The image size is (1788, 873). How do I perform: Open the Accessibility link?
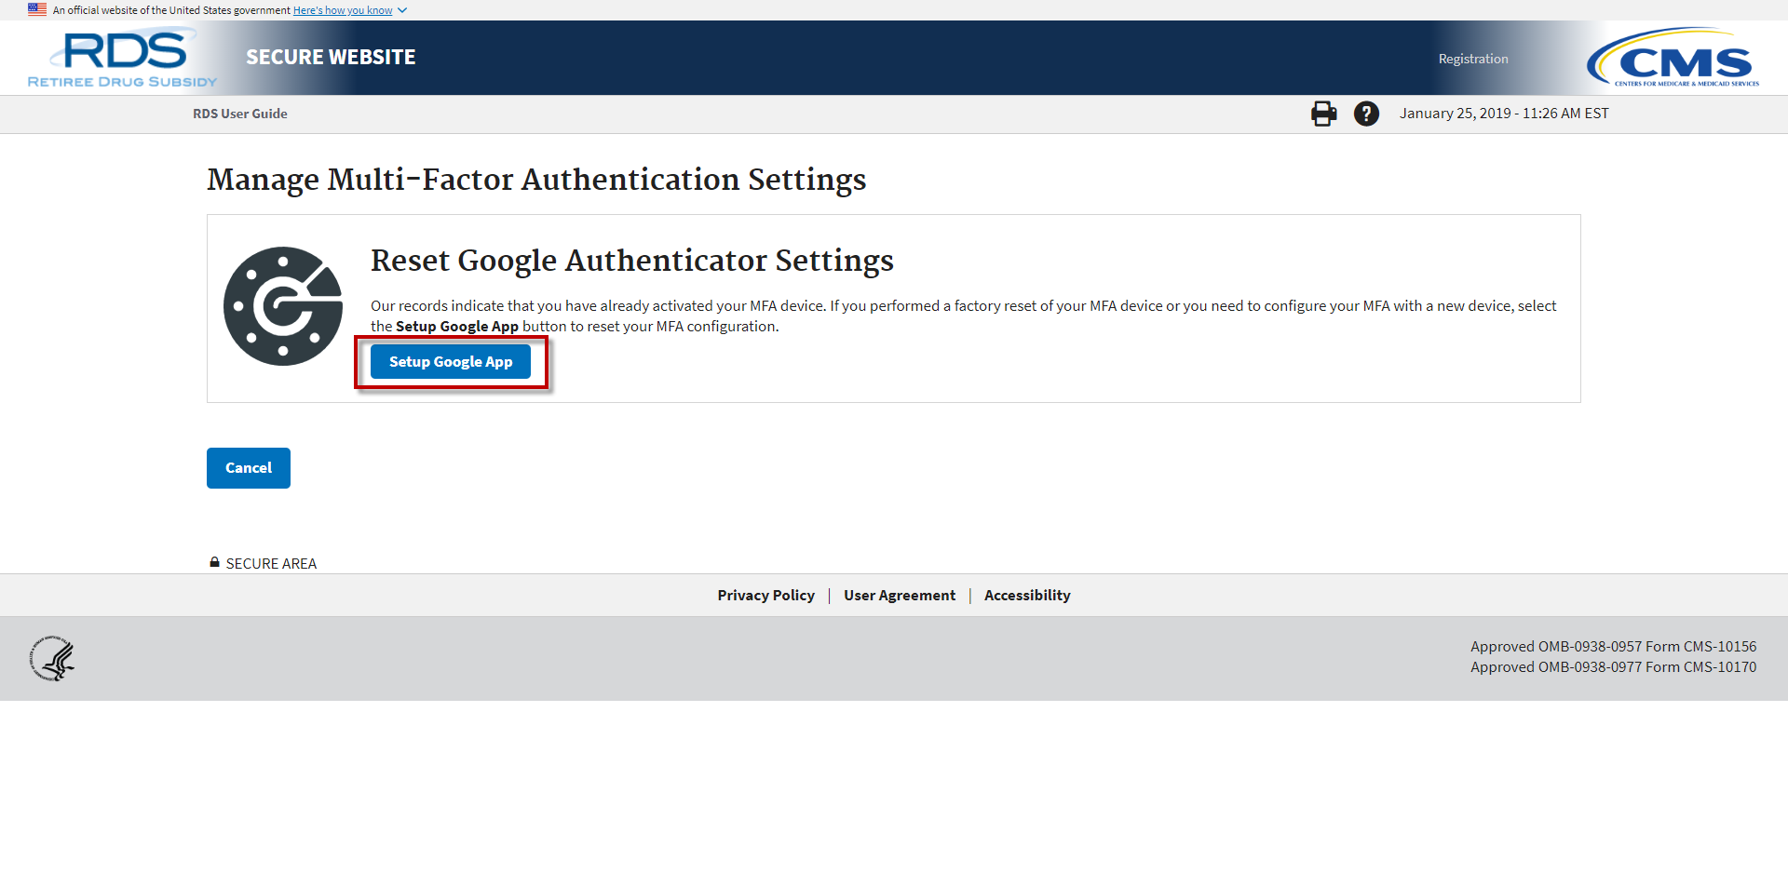pos(1027,595)
